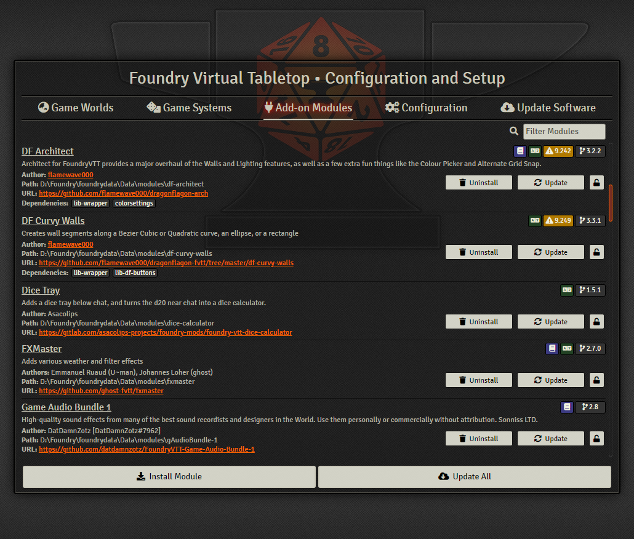Screen dimensions: 634x539
Task: Click the 1.5.1 version badge
Action: pyautogui.click(x=590, y=290)
